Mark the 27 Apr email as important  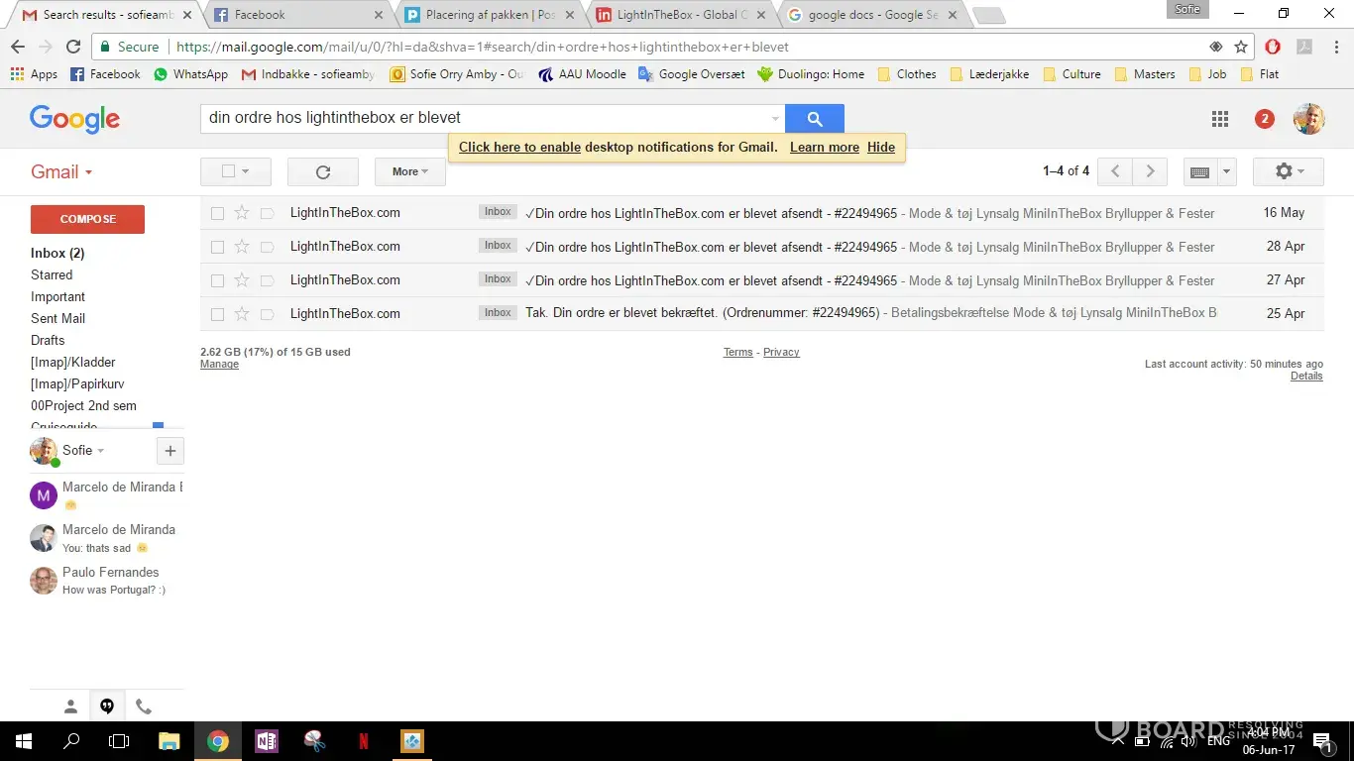[x=267, y=280]
